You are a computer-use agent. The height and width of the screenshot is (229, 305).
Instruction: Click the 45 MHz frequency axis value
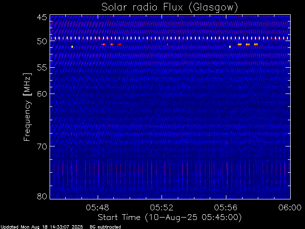click(x=42, y=17)
